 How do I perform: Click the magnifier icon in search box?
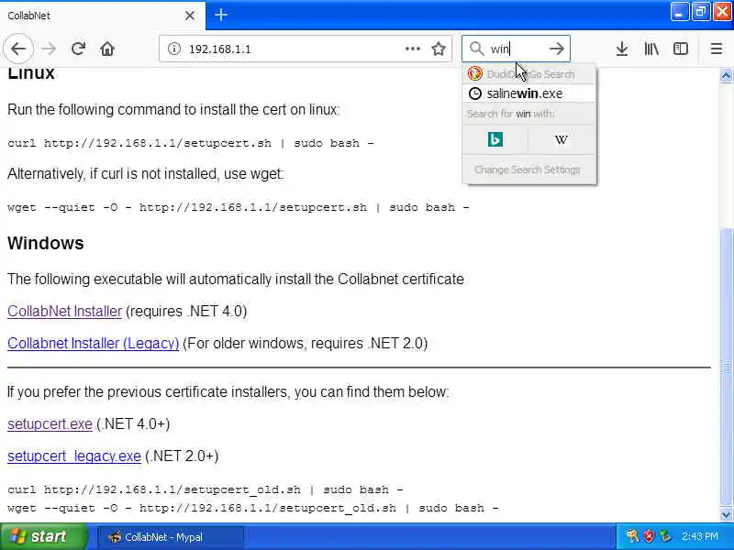coord(476,49)
